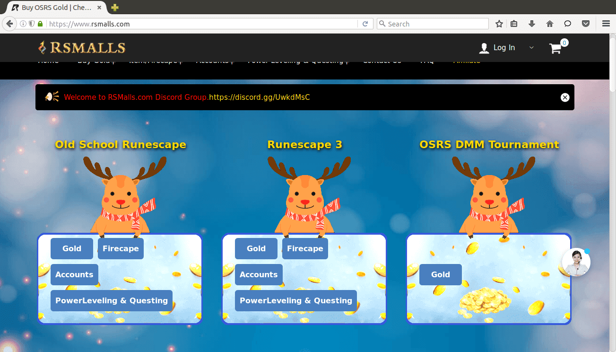Click the tracking protection shield icon
The width and height of the screenshot is (616, 352).
[x=32, y=24]
